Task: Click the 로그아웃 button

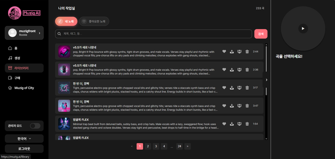Action: [24, 149]
